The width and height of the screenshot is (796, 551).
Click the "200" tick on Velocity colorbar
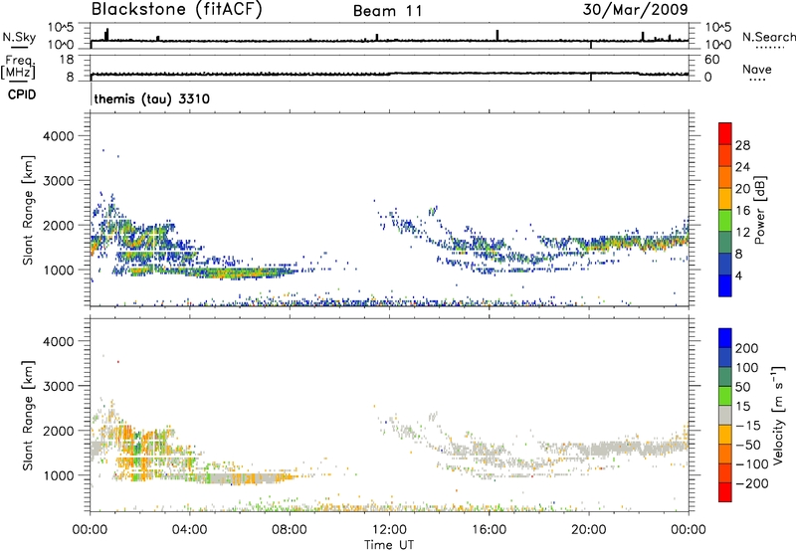747,348
